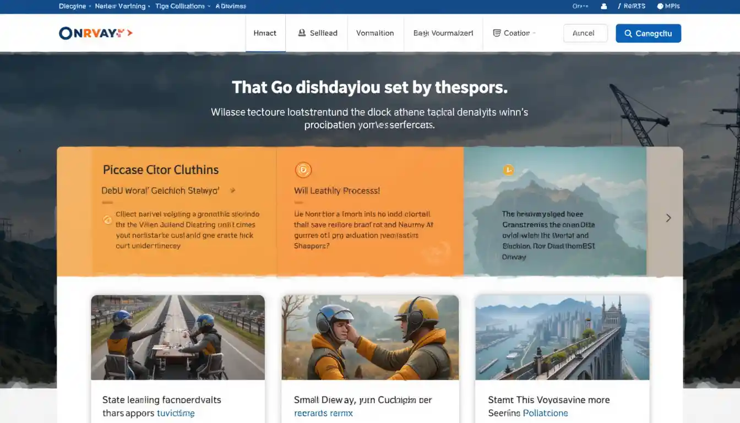Go to the Bagt Vourmalzerl tab

click(x=443, y=33)
